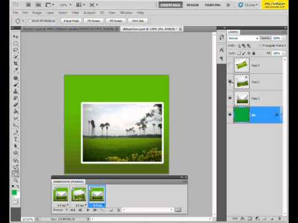The height and width of the screenshot is (223, 298).
Task: Delete the selected animation frame
Action: point(119,210)
